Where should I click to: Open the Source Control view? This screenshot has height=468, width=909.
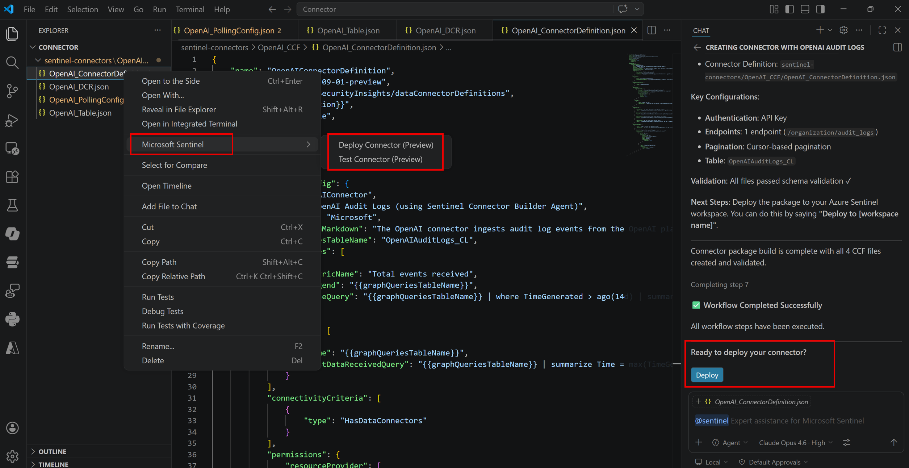point(12,91)
